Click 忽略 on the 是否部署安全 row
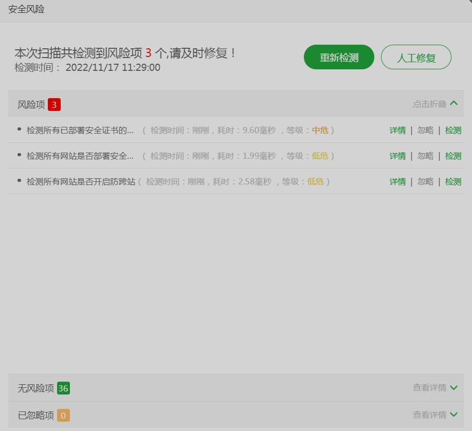 coord(425,156)
